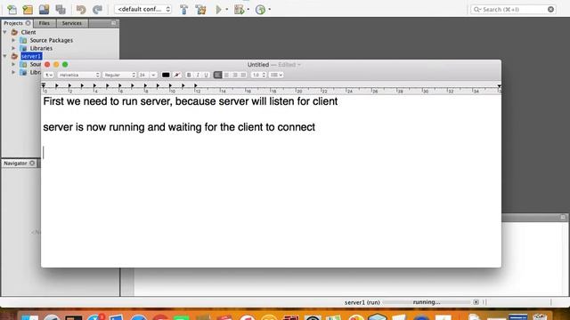
Task: Close the Navigator tab
Action: 32,164
